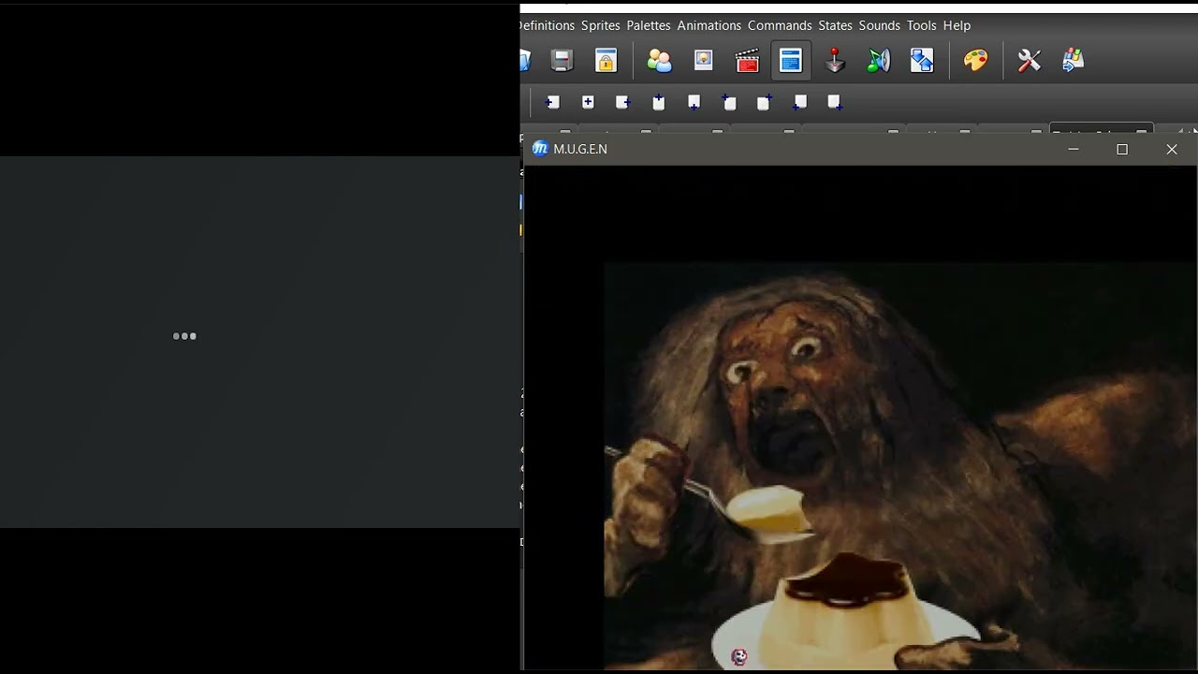Click the M.U.G.E.N window title icon
The width and height of the screenshot is (1198, 674).
click(x=540, y=149)
